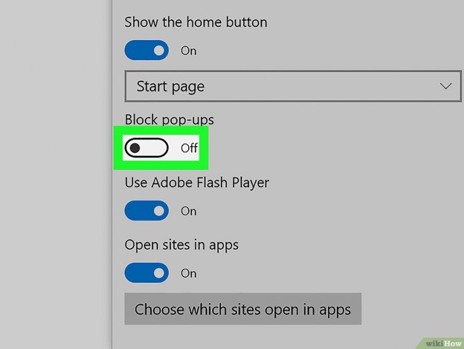Click the wikiHow watermark logo
The height and width of the screenshot is (349, 464).
click(x=443, y=343)
